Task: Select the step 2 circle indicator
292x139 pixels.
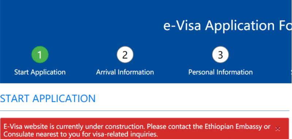Action: [125, 55]
